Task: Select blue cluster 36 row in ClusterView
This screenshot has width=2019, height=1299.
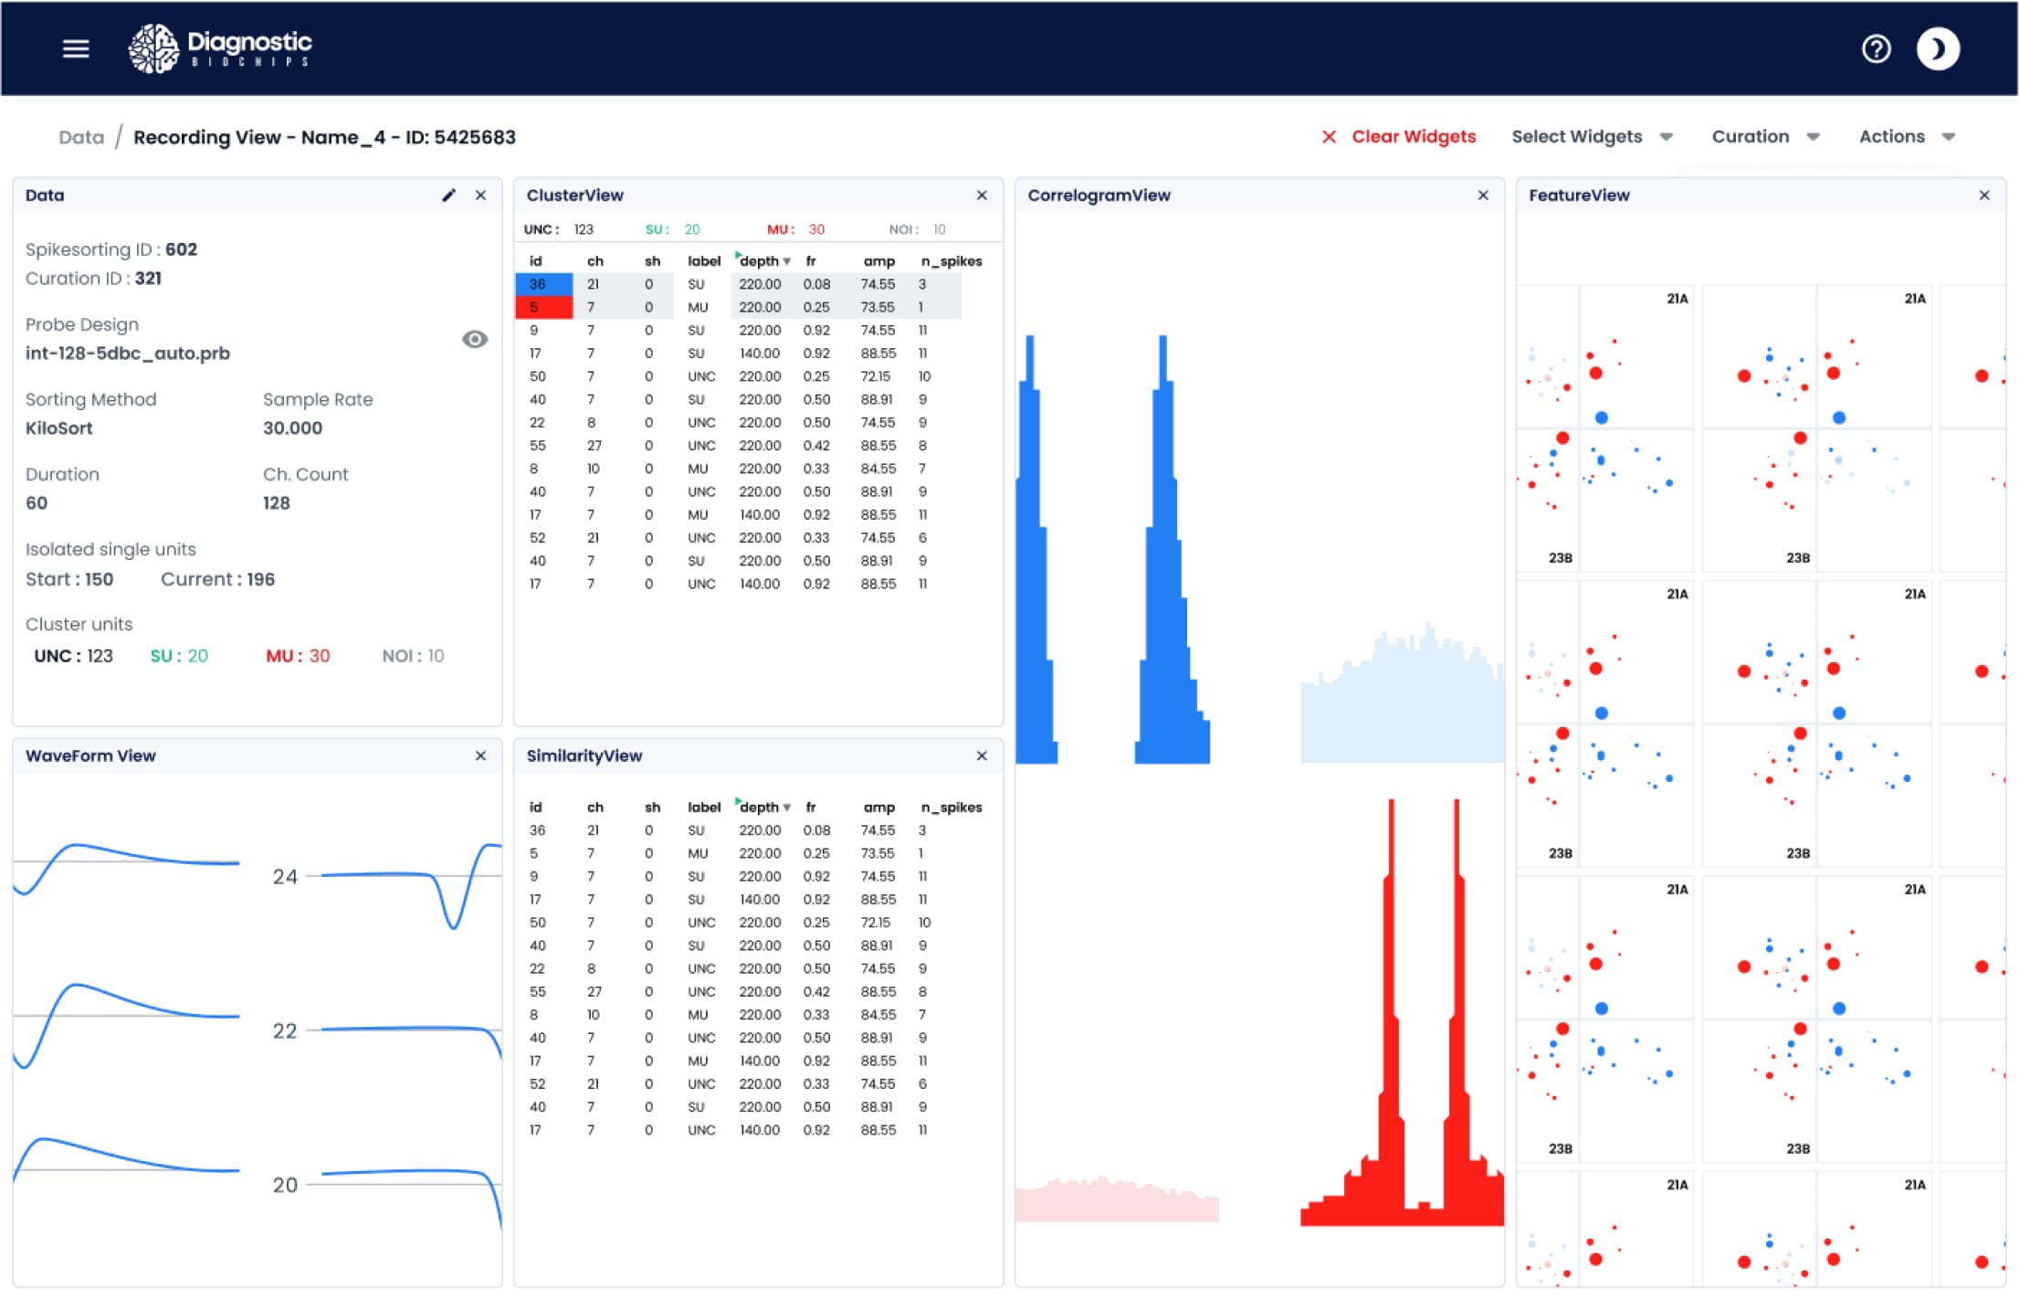Action: pyautogui.click(x=543, y=285)
